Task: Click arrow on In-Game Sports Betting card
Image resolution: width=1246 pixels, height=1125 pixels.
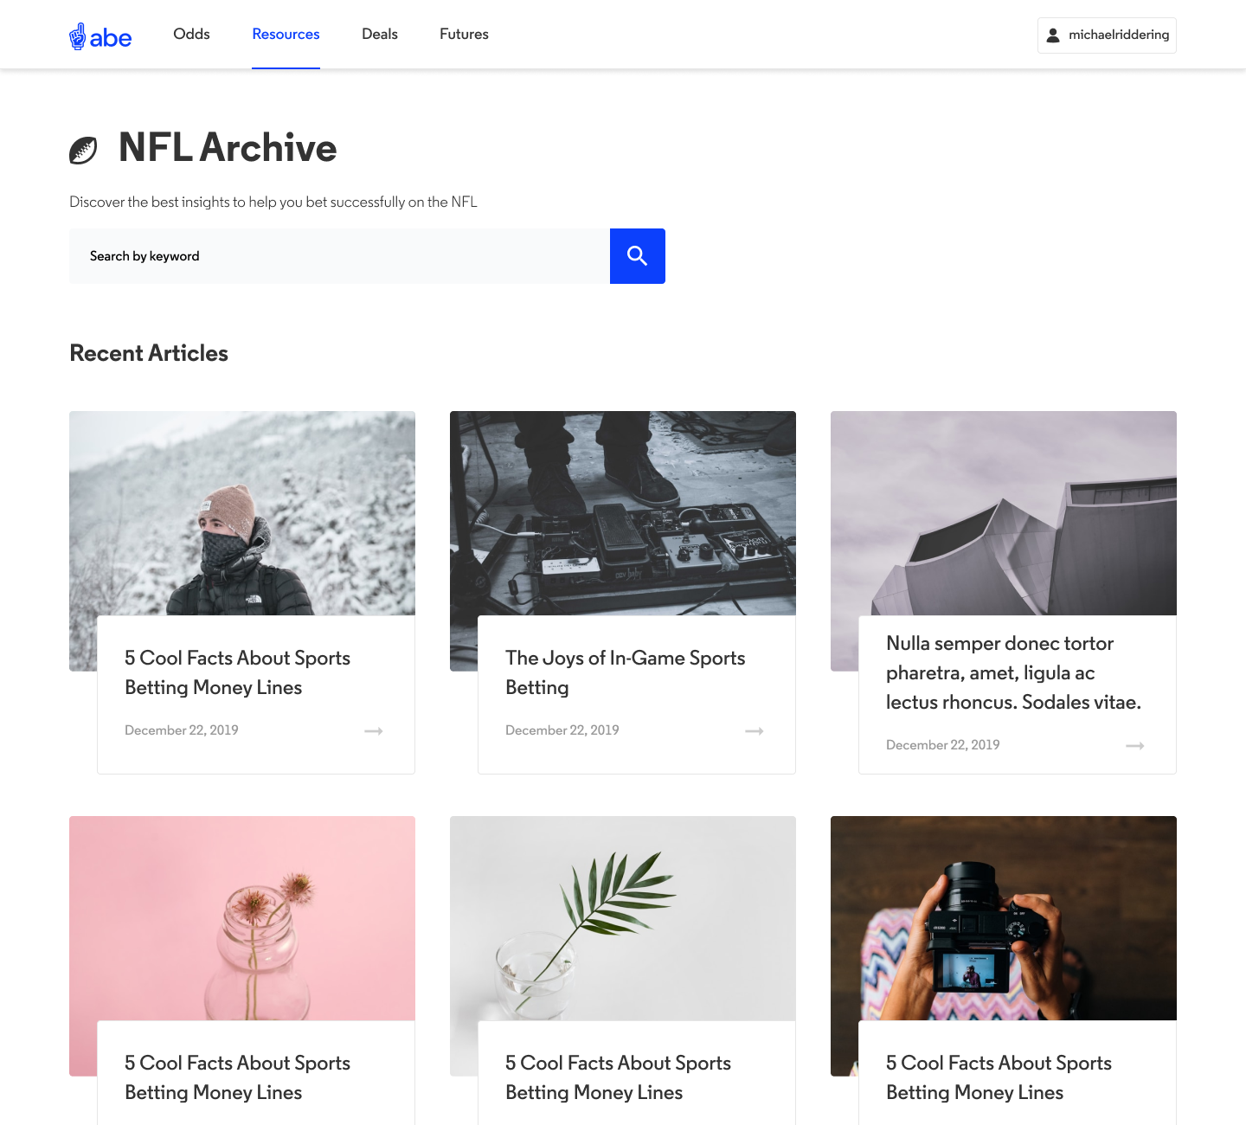Action: coord(755,731)
